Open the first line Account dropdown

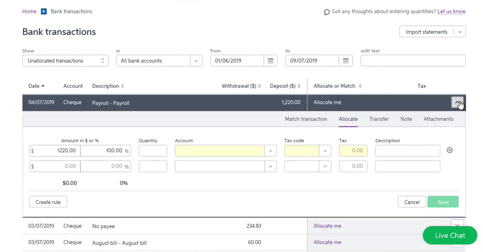pyautogui.click(x=270, y=151)
